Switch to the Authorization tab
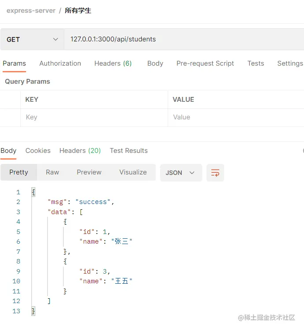The image size is (304, 330). (x=60, y=63)
